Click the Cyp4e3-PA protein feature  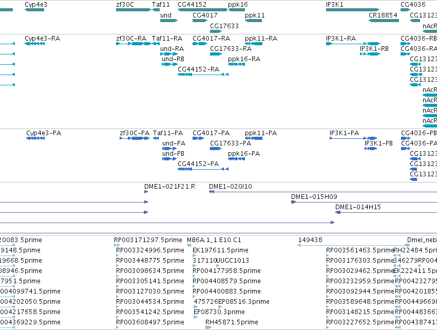click(35, 138)
